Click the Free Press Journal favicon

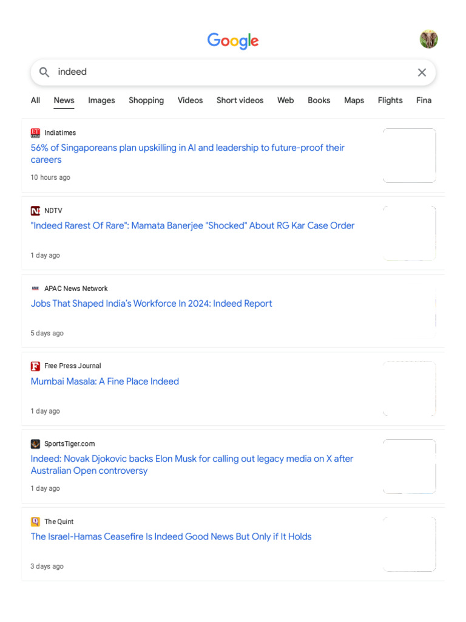click(x=35, y=366)
